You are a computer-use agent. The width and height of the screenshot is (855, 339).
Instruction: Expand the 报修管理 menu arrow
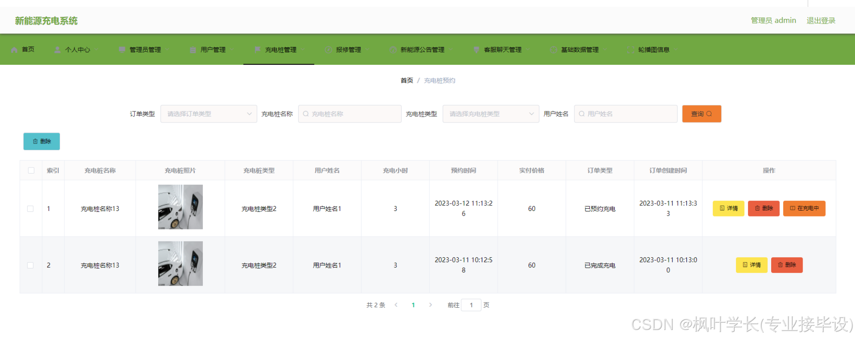coord(368,50)
